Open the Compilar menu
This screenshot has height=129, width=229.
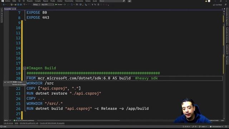38,1
